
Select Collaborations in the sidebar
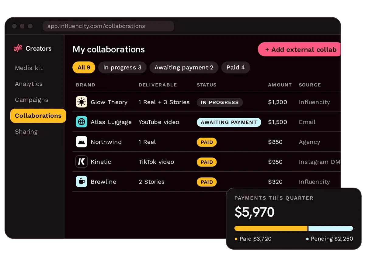(38, 116)
